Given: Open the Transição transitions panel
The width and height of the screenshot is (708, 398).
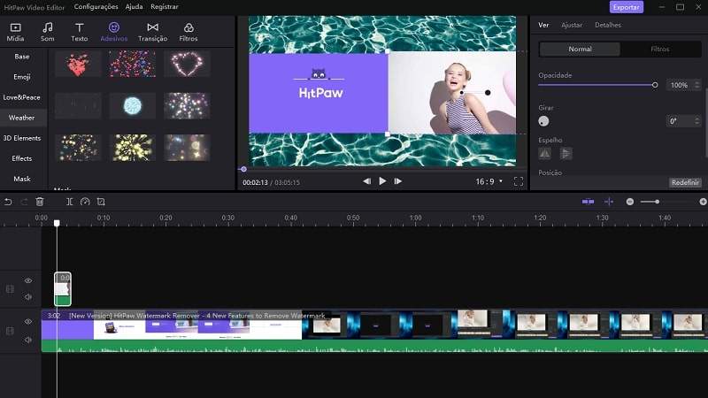Looking at the screenshot, I should click(x=152, y=32).
